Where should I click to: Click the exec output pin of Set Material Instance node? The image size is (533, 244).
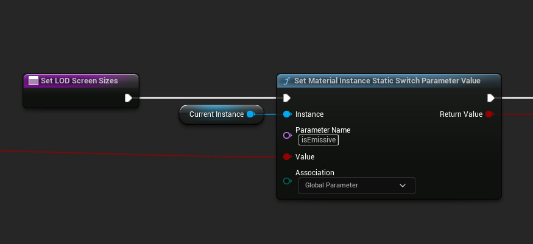(x=490, y=98)
